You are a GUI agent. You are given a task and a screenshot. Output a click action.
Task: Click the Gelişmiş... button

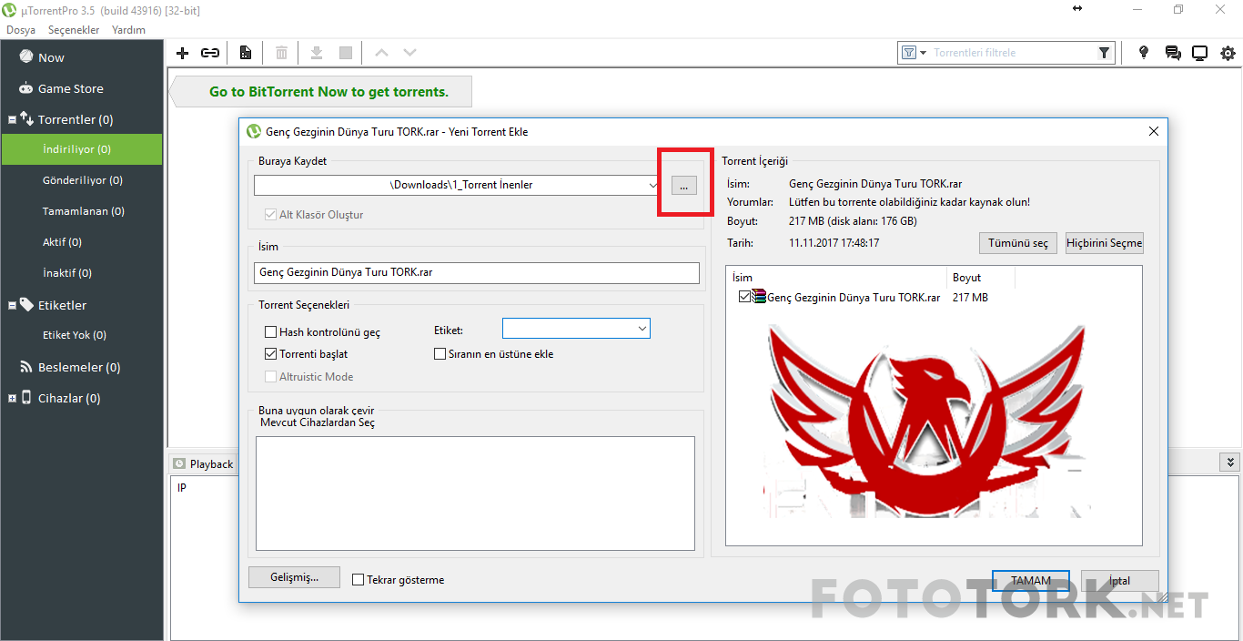(x=294, y=577)
